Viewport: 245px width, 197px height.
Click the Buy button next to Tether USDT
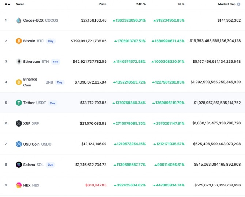53,103
